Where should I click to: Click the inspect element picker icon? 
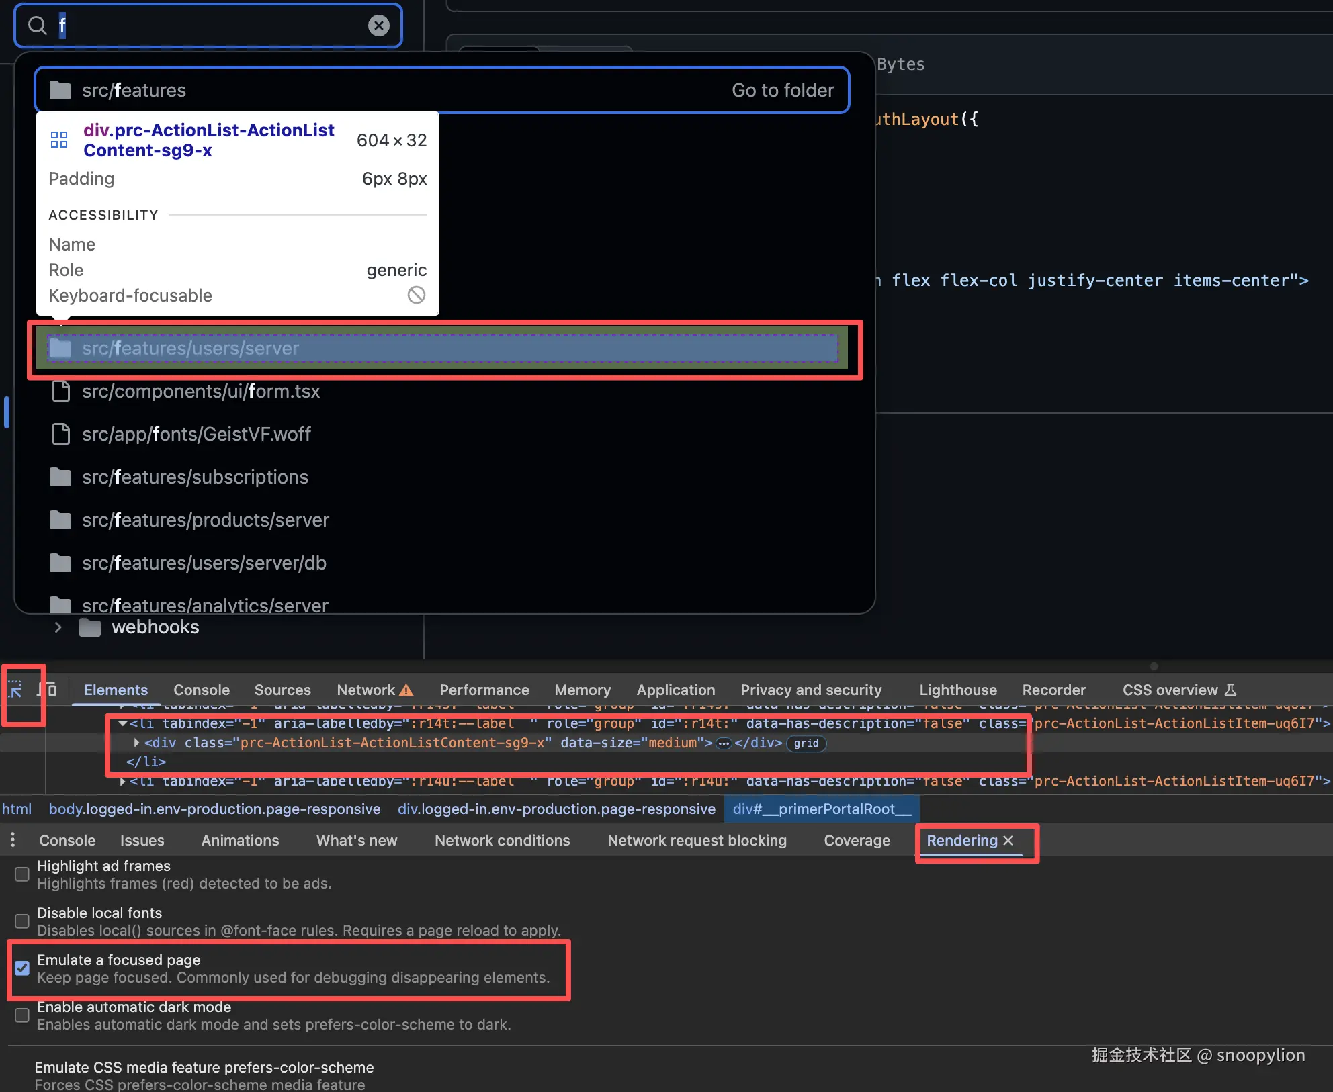[15, 689]
